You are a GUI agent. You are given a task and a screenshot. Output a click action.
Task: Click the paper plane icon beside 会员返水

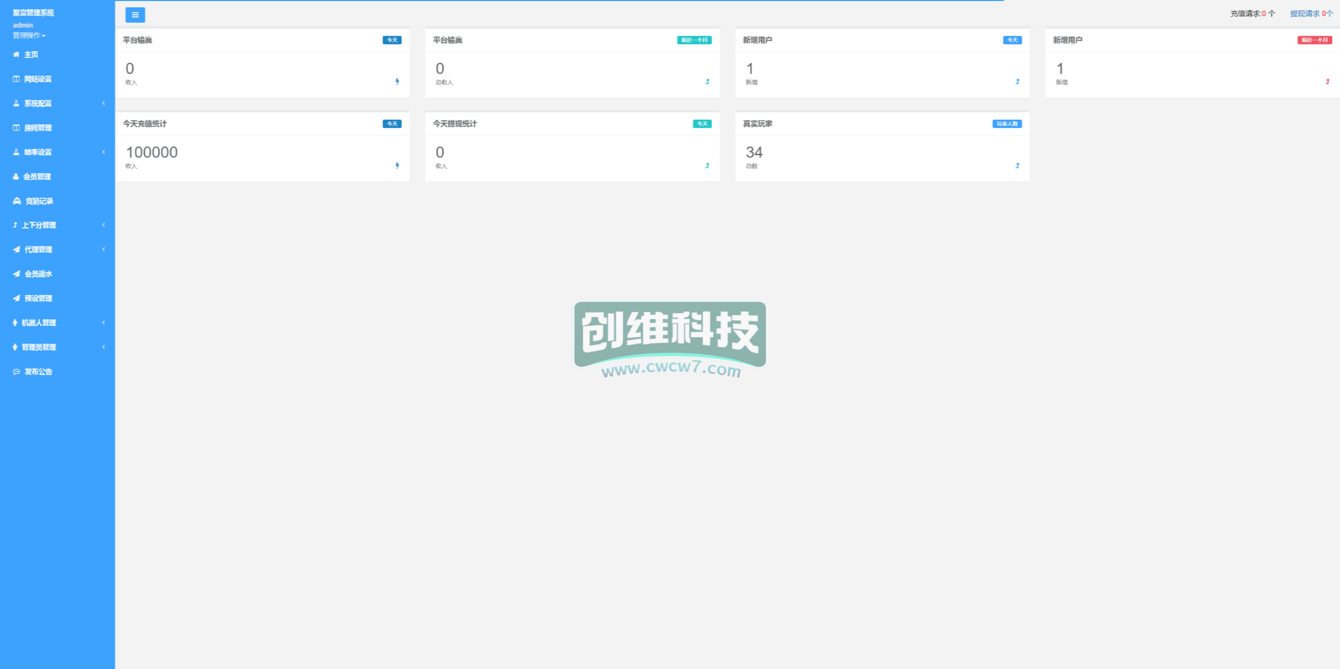(17, 274)
